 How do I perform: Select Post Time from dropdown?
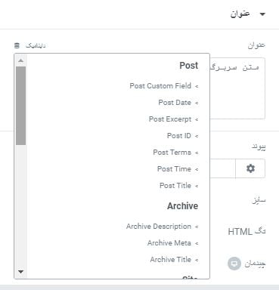coord(178,169)
